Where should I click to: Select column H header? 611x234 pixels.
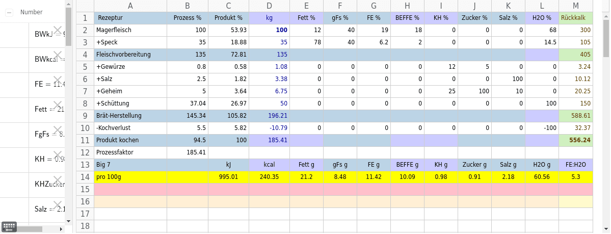407,6
